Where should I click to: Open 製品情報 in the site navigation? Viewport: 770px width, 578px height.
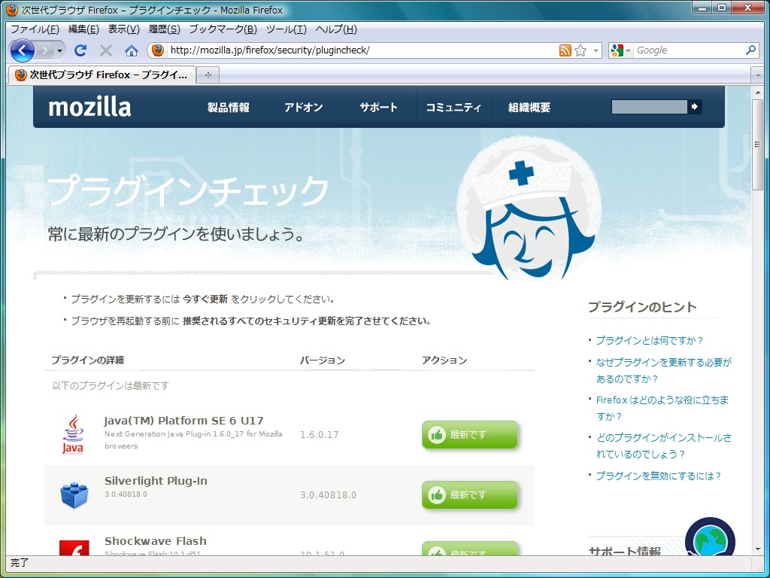pyautogui.click(x=229, y=107)
